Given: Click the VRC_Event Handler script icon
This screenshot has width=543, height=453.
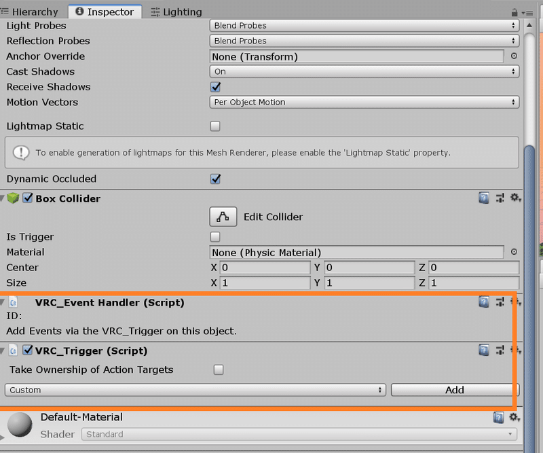Looking at the screenshot, I should tap(13, 303).
